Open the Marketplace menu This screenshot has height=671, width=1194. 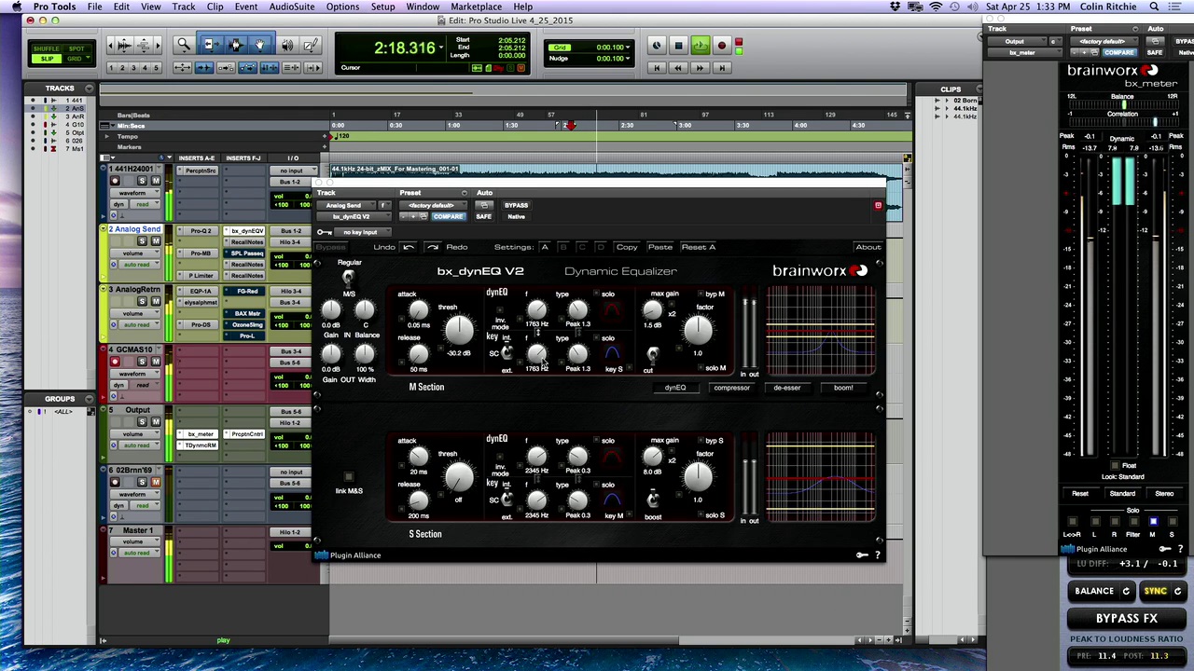477,7
